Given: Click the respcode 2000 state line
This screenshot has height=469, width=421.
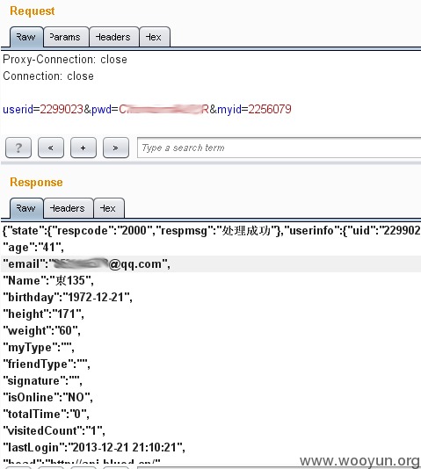Looking at the screenshot, I should coord(212,231).
